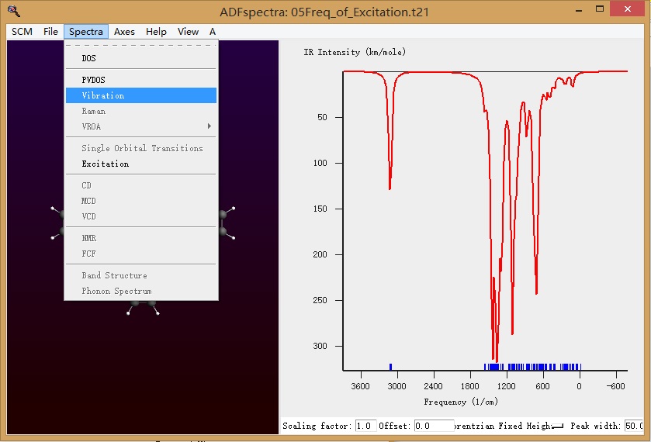Click the tear-off dashed line of menu
Viewport: 651px width, 442px height.
click(141, 45)
